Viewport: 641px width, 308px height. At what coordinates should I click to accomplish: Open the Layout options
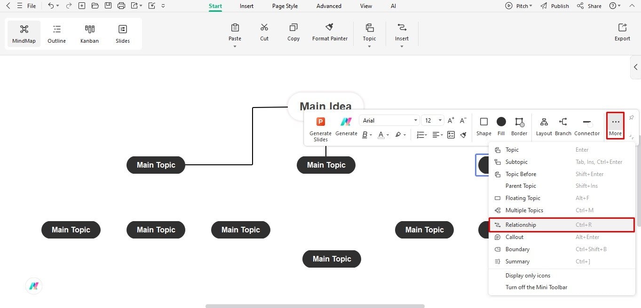point(544,126)
